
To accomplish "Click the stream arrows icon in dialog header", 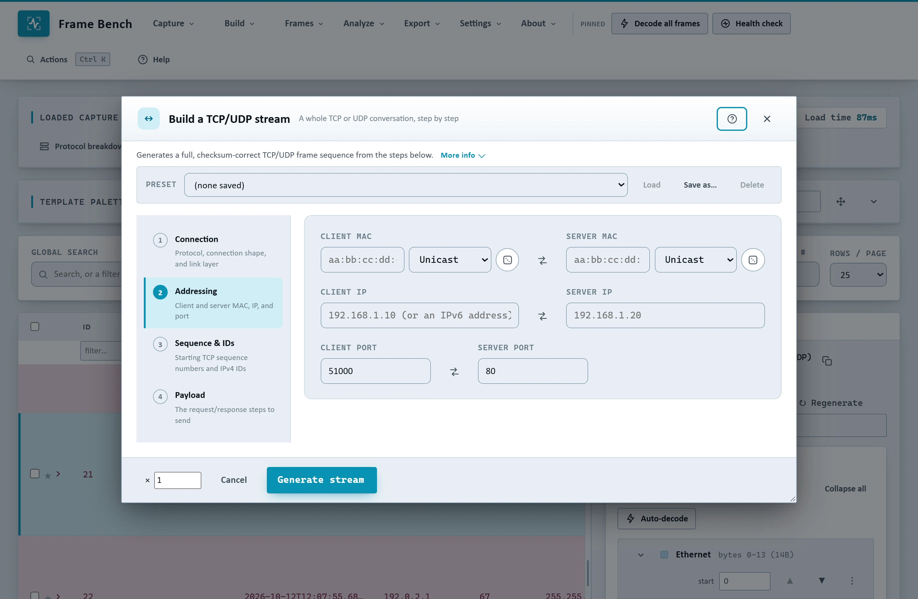I will pos(148,119).
